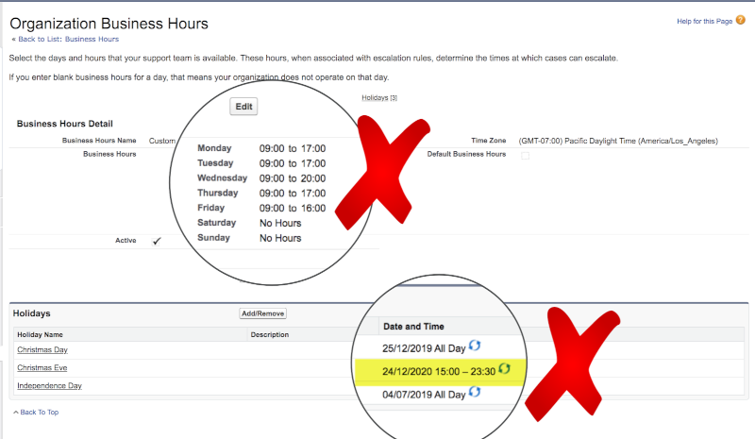Open the Independence Day holiday

(49, 386)
